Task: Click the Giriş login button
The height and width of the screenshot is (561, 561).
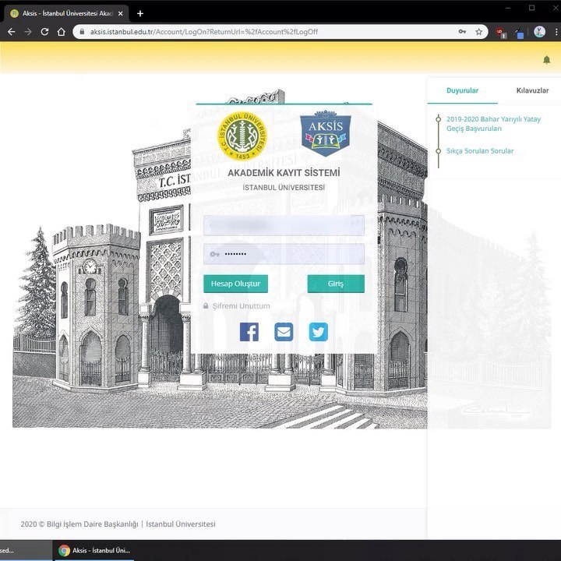Action: pos(336,284)
